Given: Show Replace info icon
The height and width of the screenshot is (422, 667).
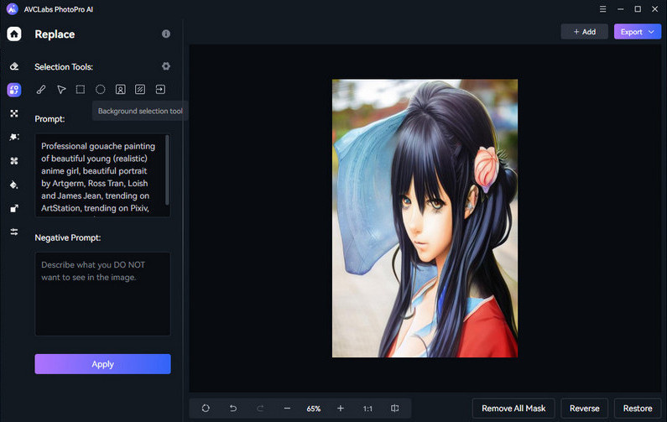Looking at the screenshot, I should 166,34.
